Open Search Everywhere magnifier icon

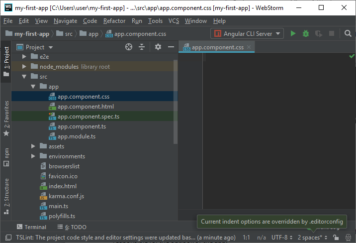[348, 34]
